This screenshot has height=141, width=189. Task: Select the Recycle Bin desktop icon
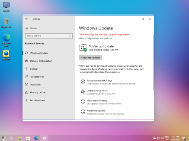(6, 23)
